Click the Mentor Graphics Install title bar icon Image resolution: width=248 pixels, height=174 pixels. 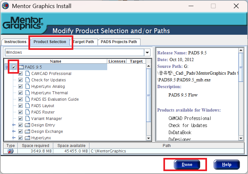5,6
